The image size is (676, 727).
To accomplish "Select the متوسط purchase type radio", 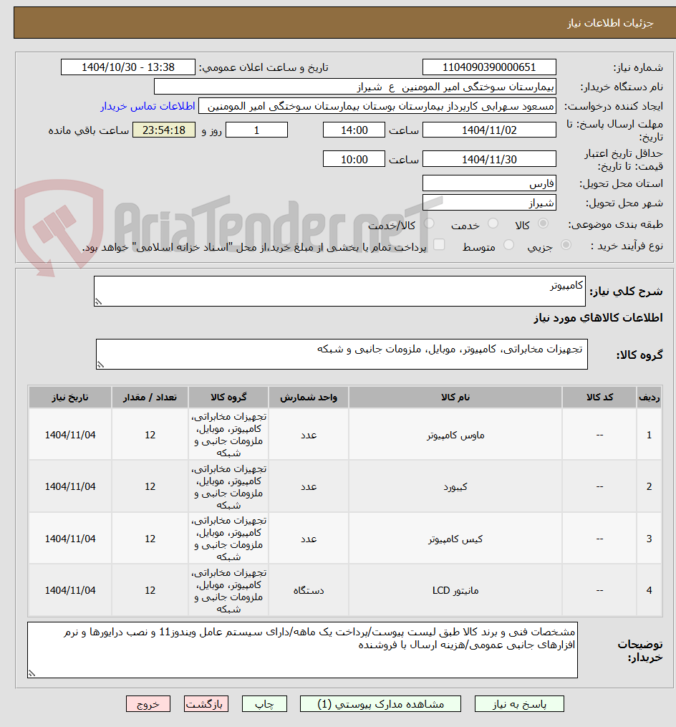I will point(508,245).
